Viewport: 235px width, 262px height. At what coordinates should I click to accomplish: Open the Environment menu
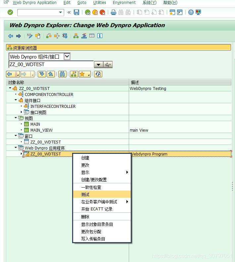pos(124,3)
